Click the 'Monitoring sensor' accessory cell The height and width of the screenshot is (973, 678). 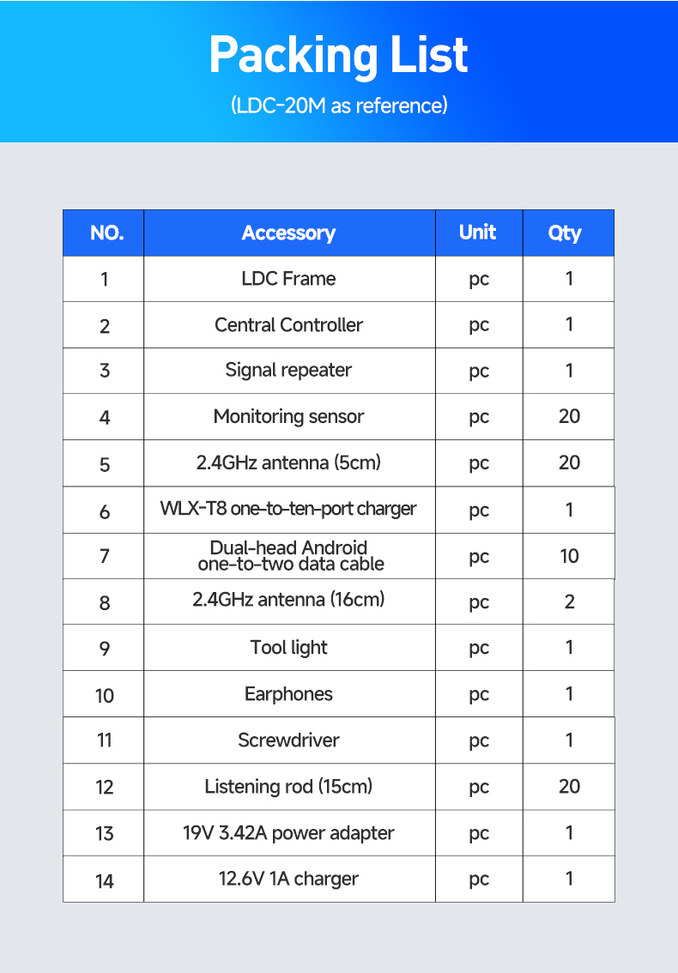coord(288,417)
